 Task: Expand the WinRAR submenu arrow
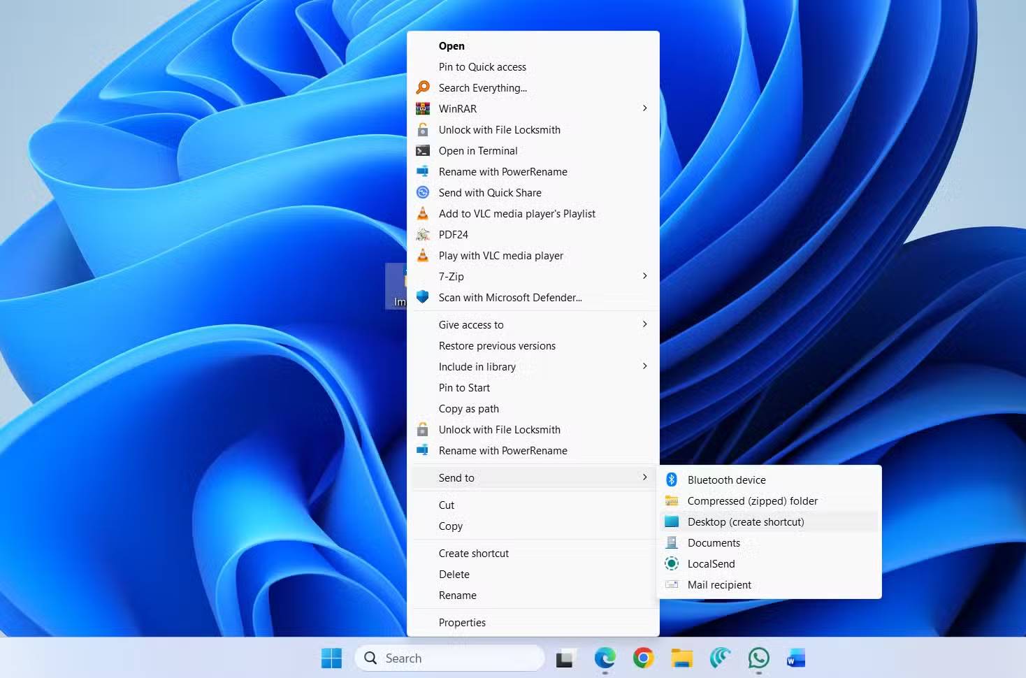644,108
